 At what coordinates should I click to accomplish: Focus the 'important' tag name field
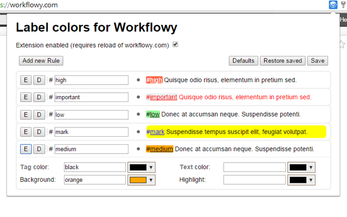[92, 97]
